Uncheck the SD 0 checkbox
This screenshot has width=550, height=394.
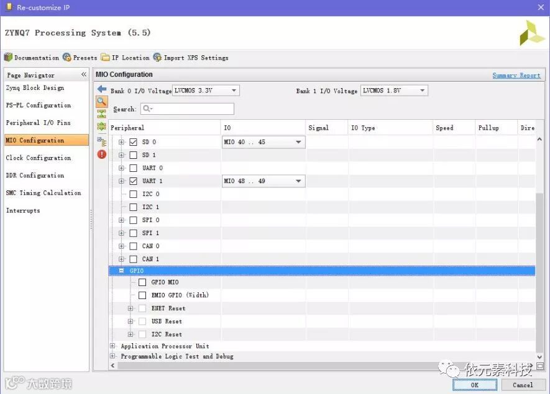point(133,142)
